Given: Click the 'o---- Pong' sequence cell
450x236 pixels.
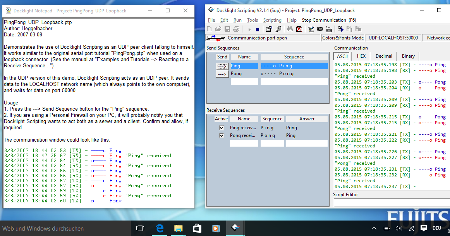Looking at the screenshot, I should coord(294,74).
